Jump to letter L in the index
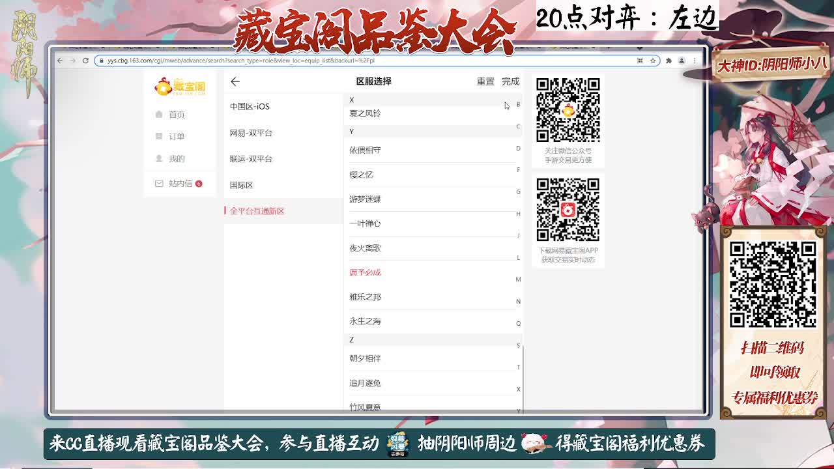The height and width of the screenshot is (469, 834). point(519,257)
